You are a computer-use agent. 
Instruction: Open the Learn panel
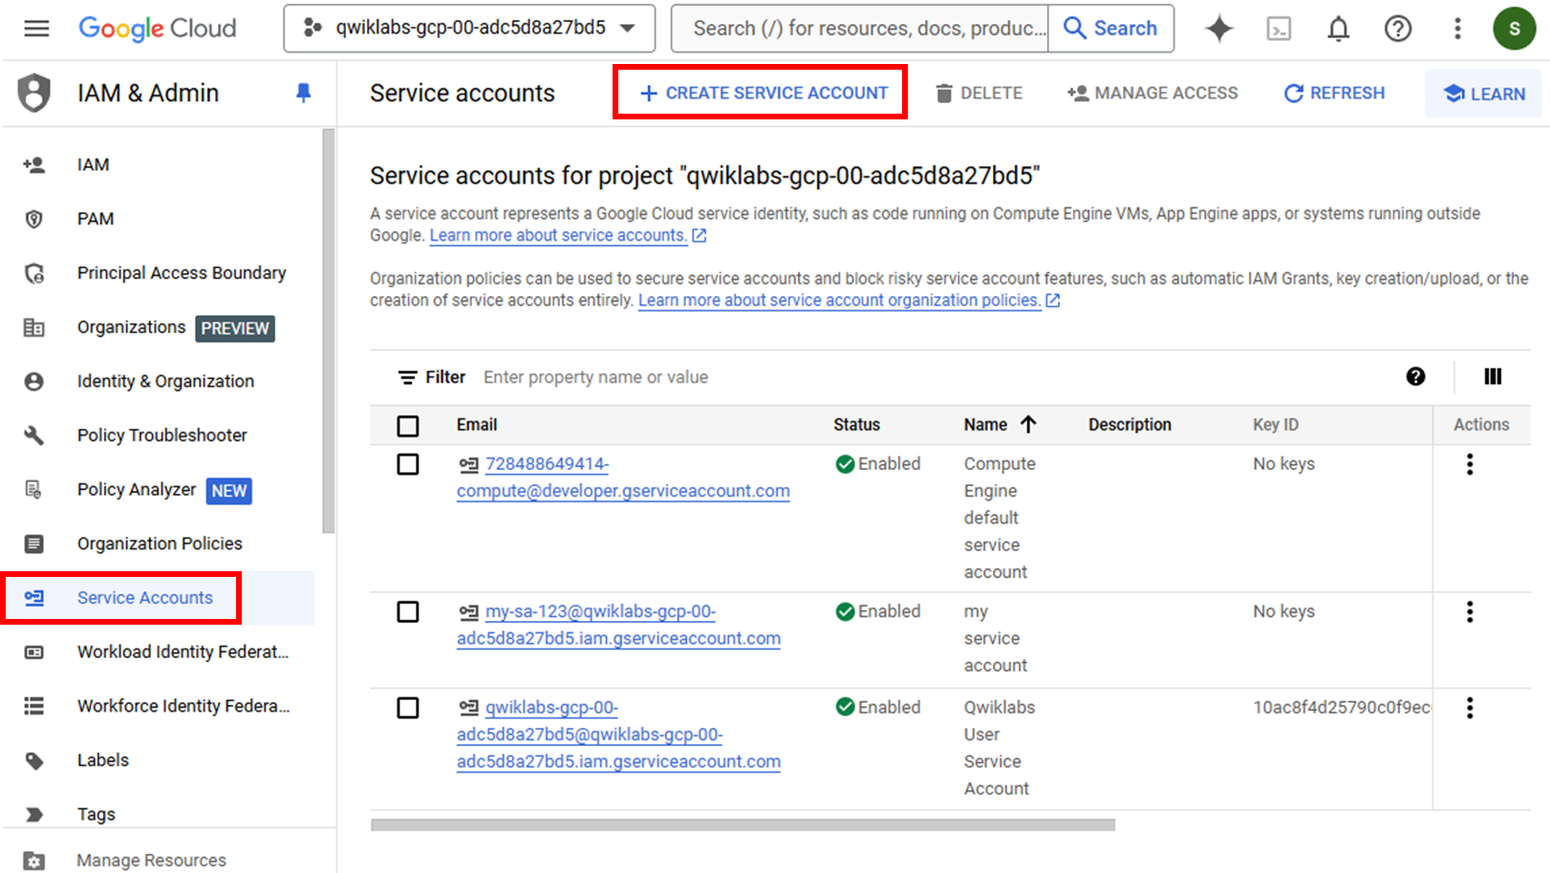(1483, 94)
